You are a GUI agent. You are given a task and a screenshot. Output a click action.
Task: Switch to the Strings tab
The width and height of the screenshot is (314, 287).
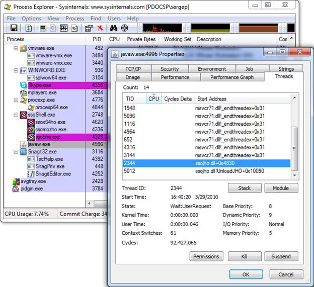click(286, 69)
